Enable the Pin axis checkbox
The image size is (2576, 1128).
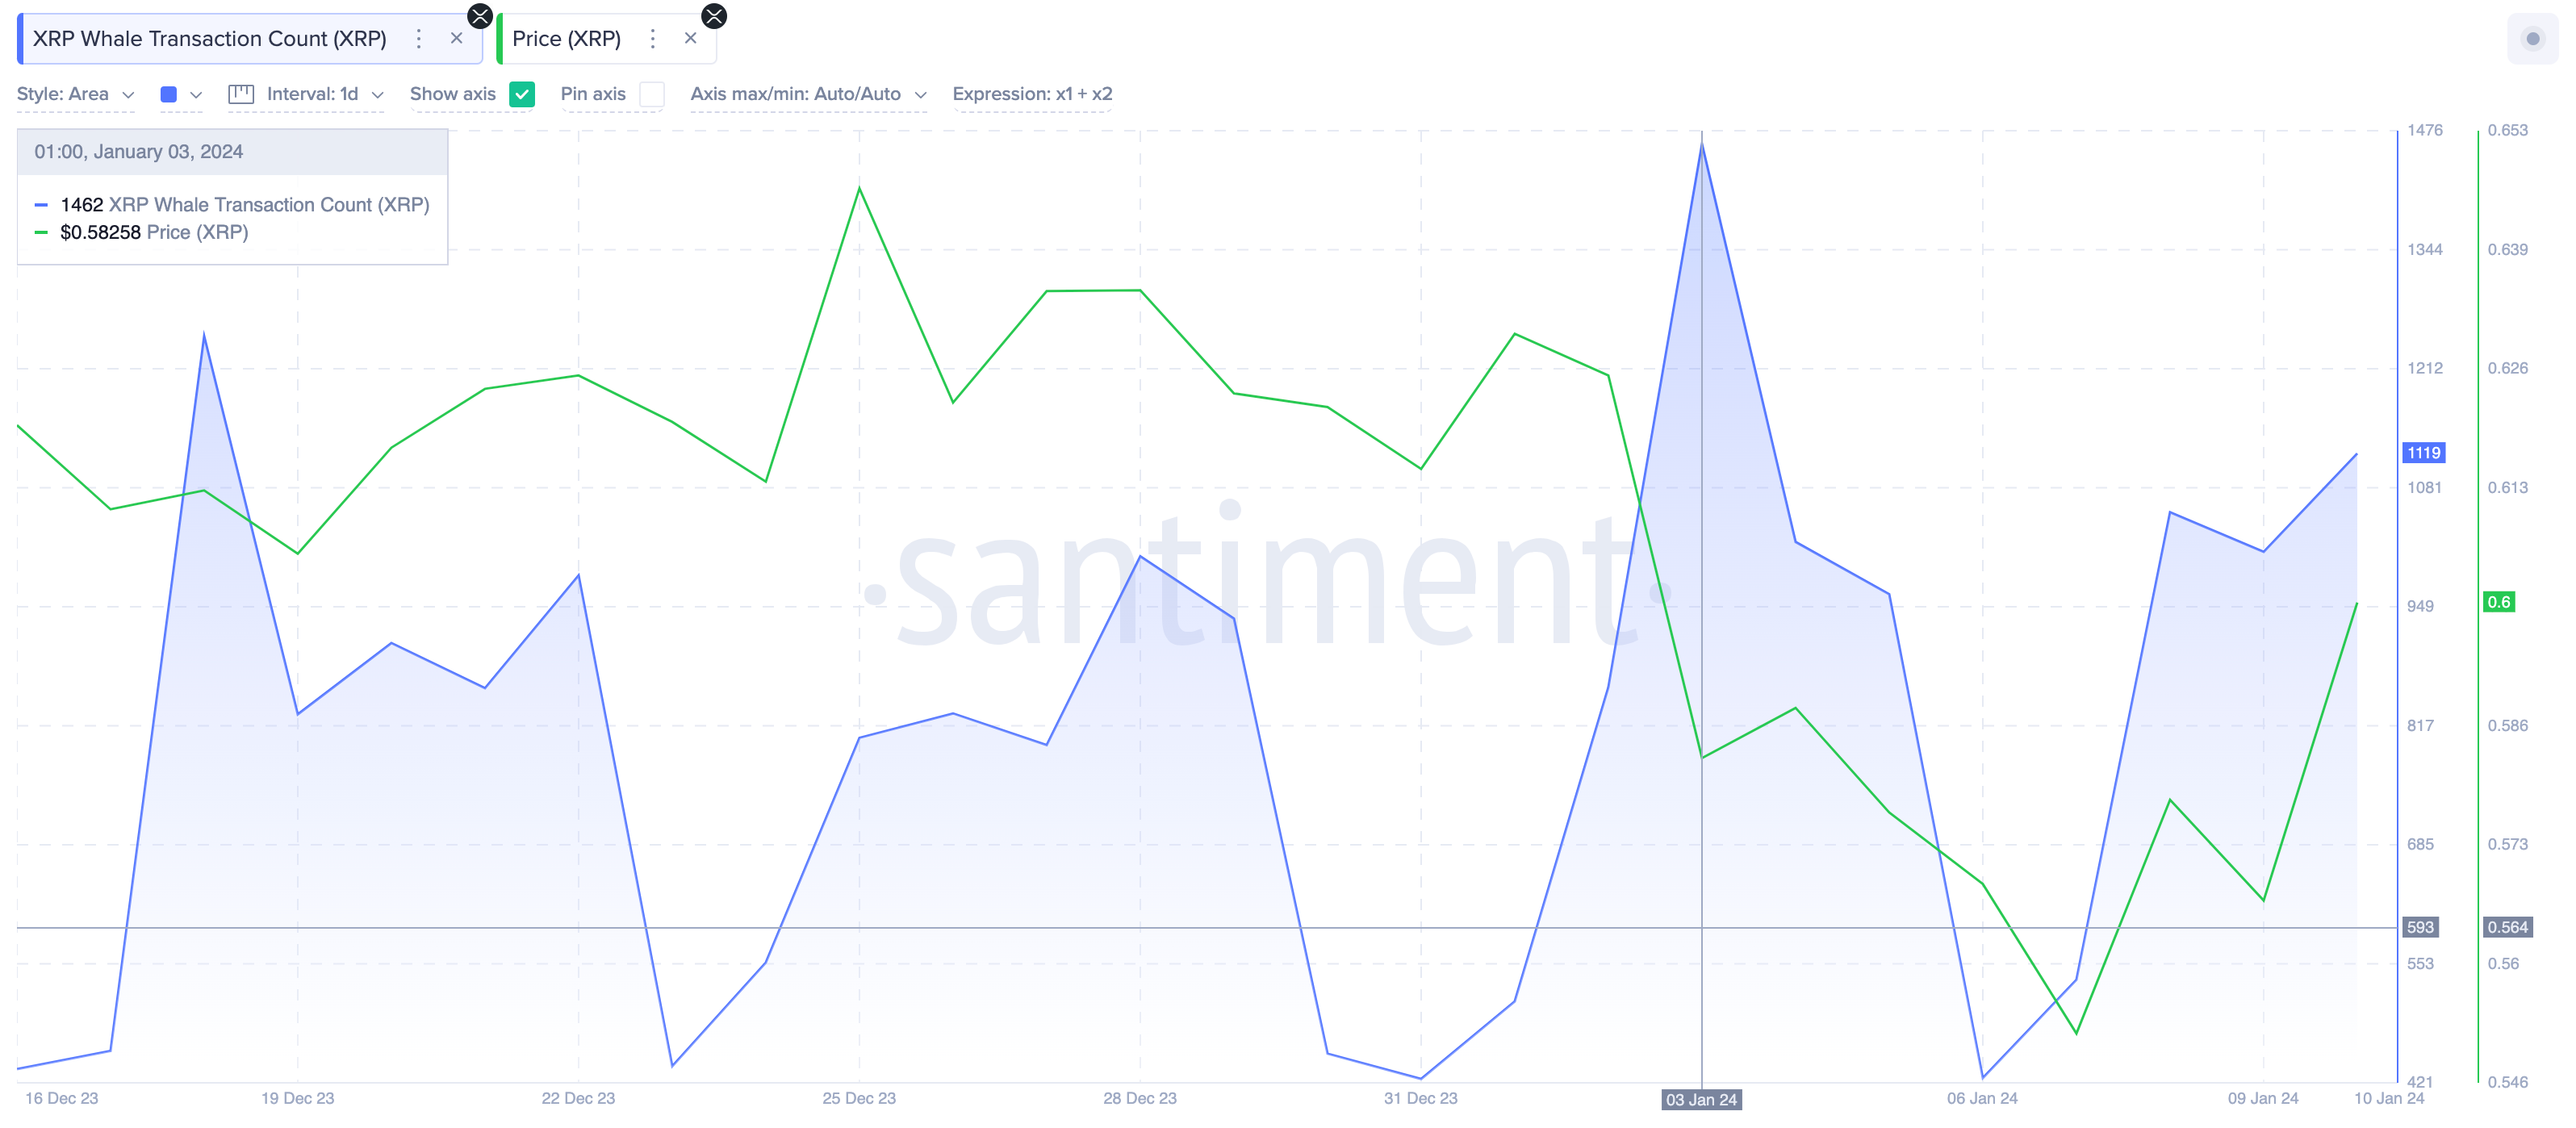652,94
